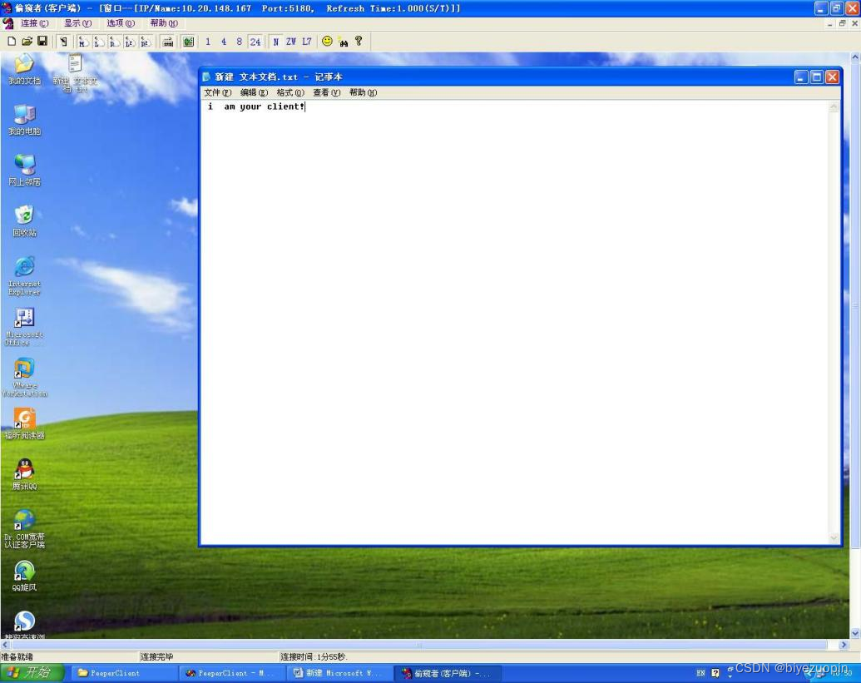
Task: Click remote view vertical scrollbar down arrow
Action: [855, 634]
